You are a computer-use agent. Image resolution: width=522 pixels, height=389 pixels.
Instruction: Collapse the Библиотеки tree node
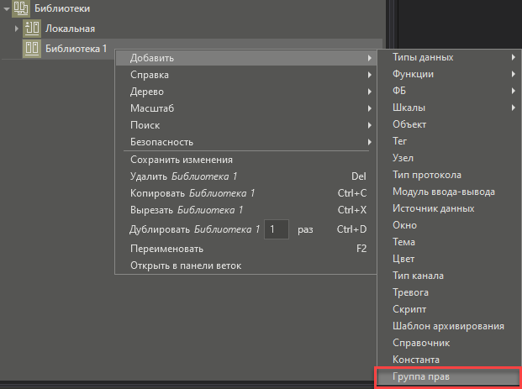pos(7,8)
